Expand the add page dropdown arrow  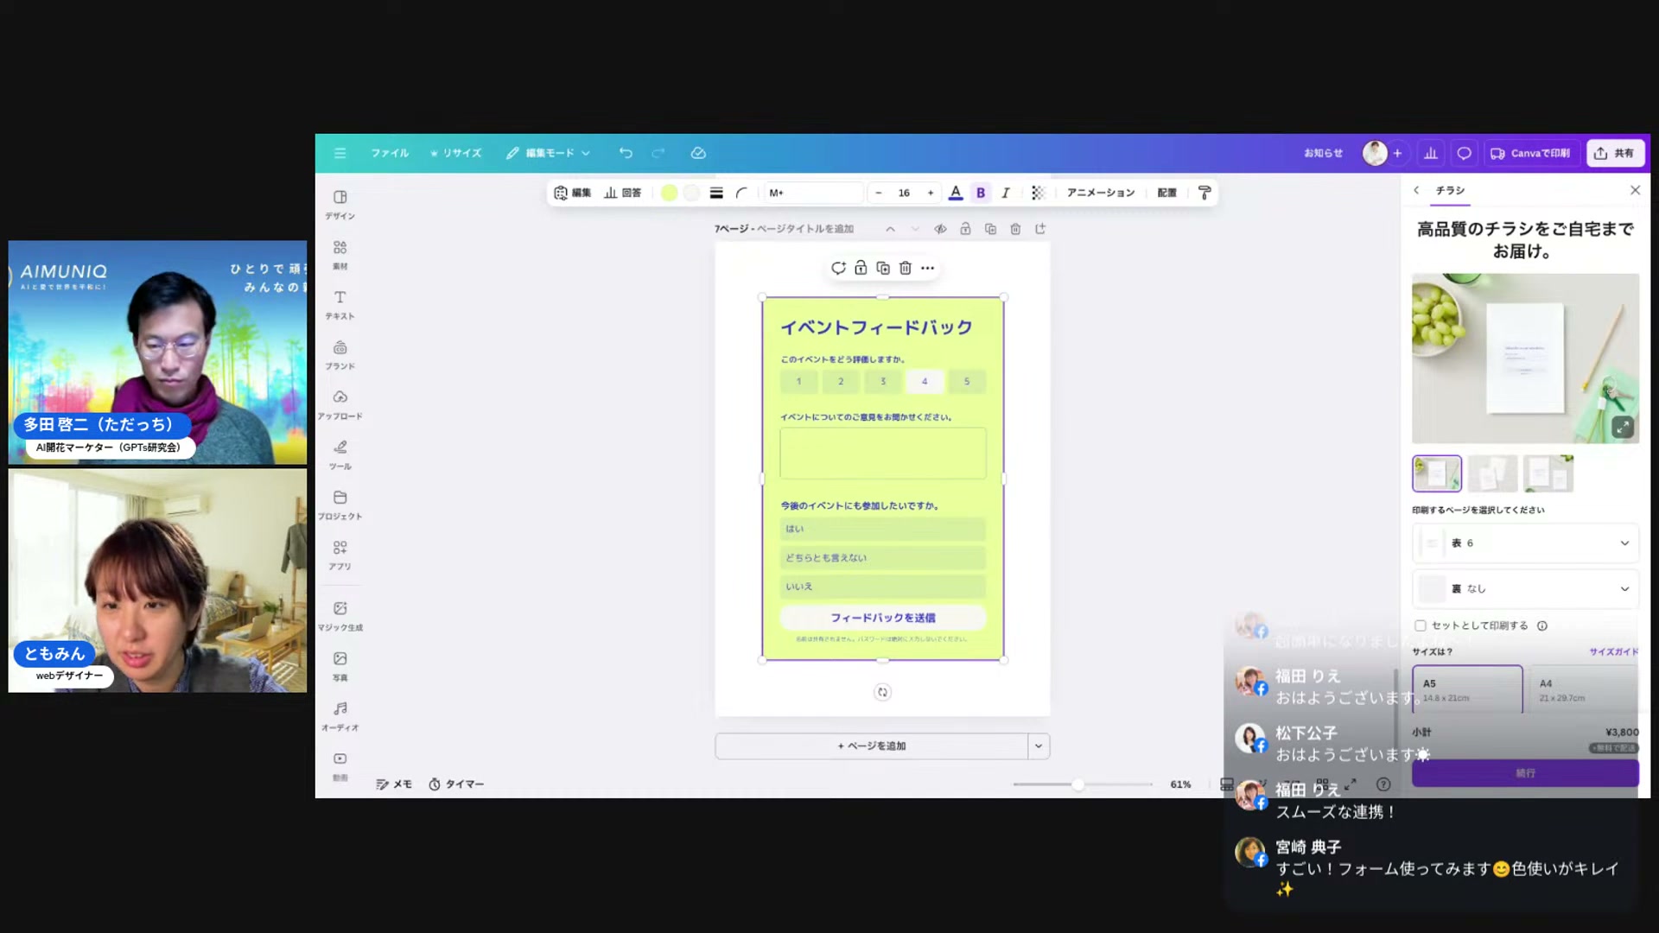pyautogui.click(x=1039, y=746)
